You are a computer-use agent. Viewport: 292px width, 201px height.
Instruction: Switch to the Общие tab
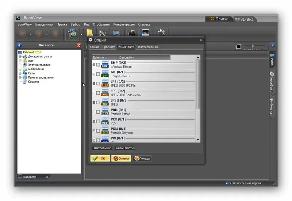click(95, 47)
